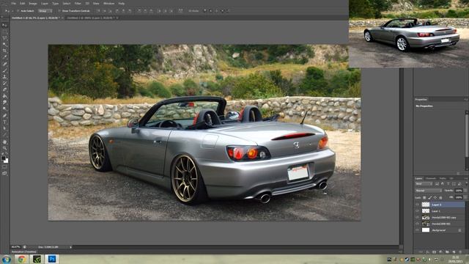The image size is (469, 264).
Task: Select the Dodge tool
Action: 4,109
